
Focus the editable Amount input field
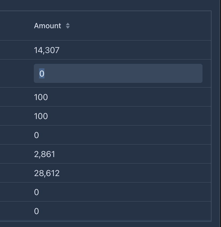tap(118, 73)
